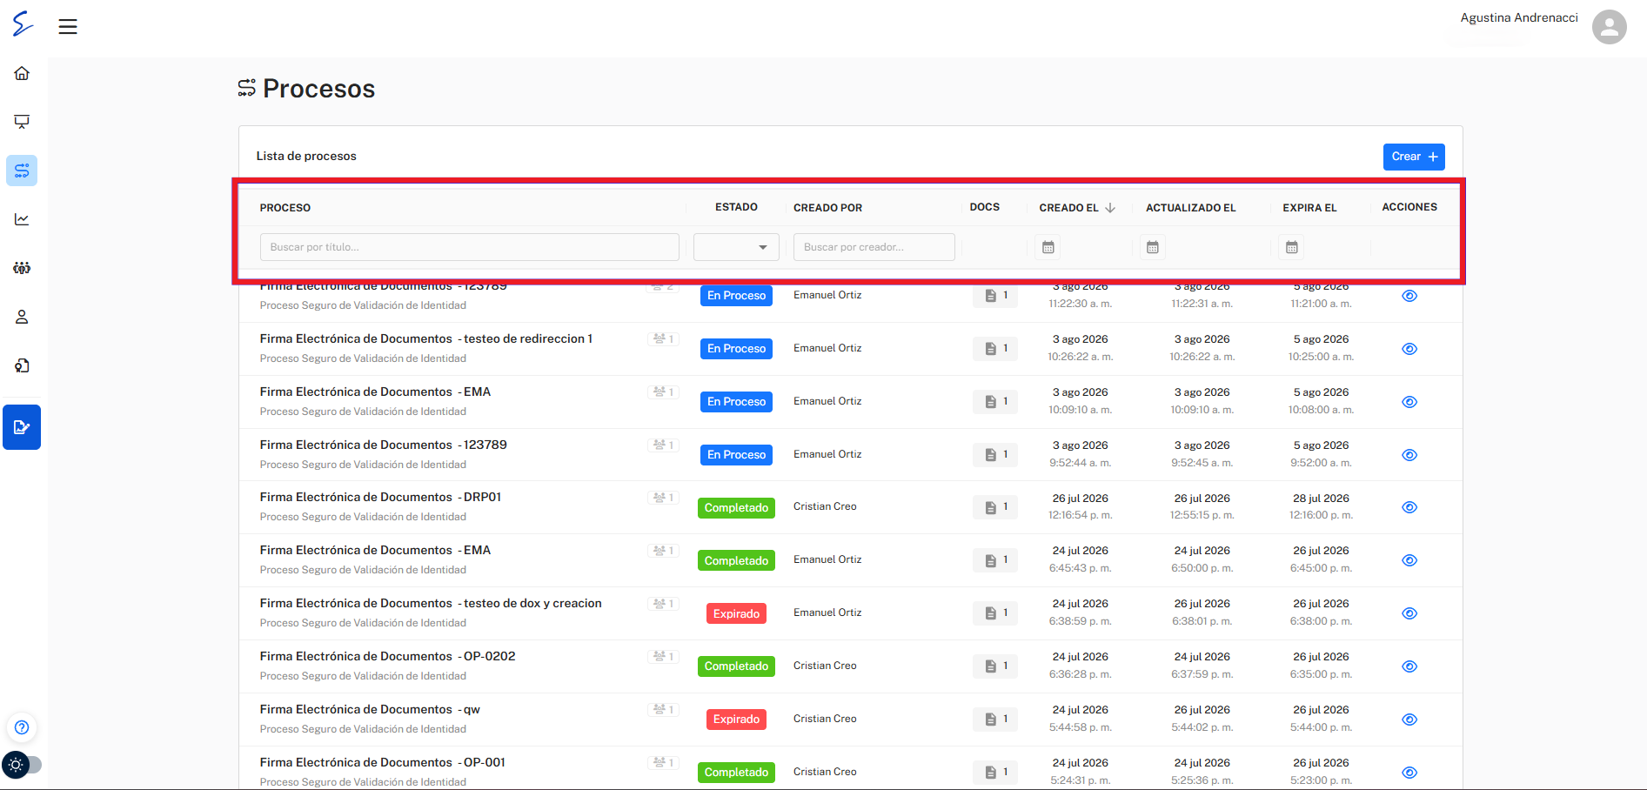The width and height of the screenshot is (1647, 790).
Task: Click the Buscar por título search field
Action: coord(469,247)
